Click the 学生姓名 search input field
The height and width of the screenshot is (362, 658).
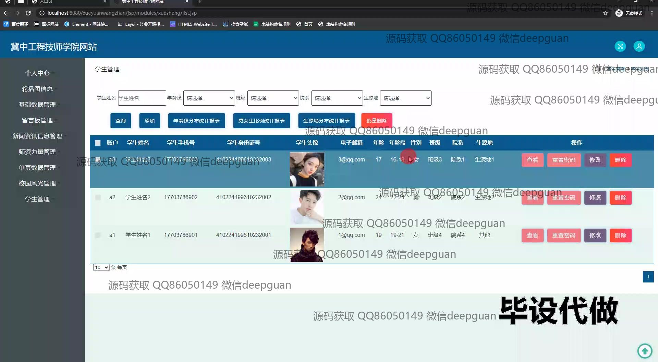tap(142, 98)
